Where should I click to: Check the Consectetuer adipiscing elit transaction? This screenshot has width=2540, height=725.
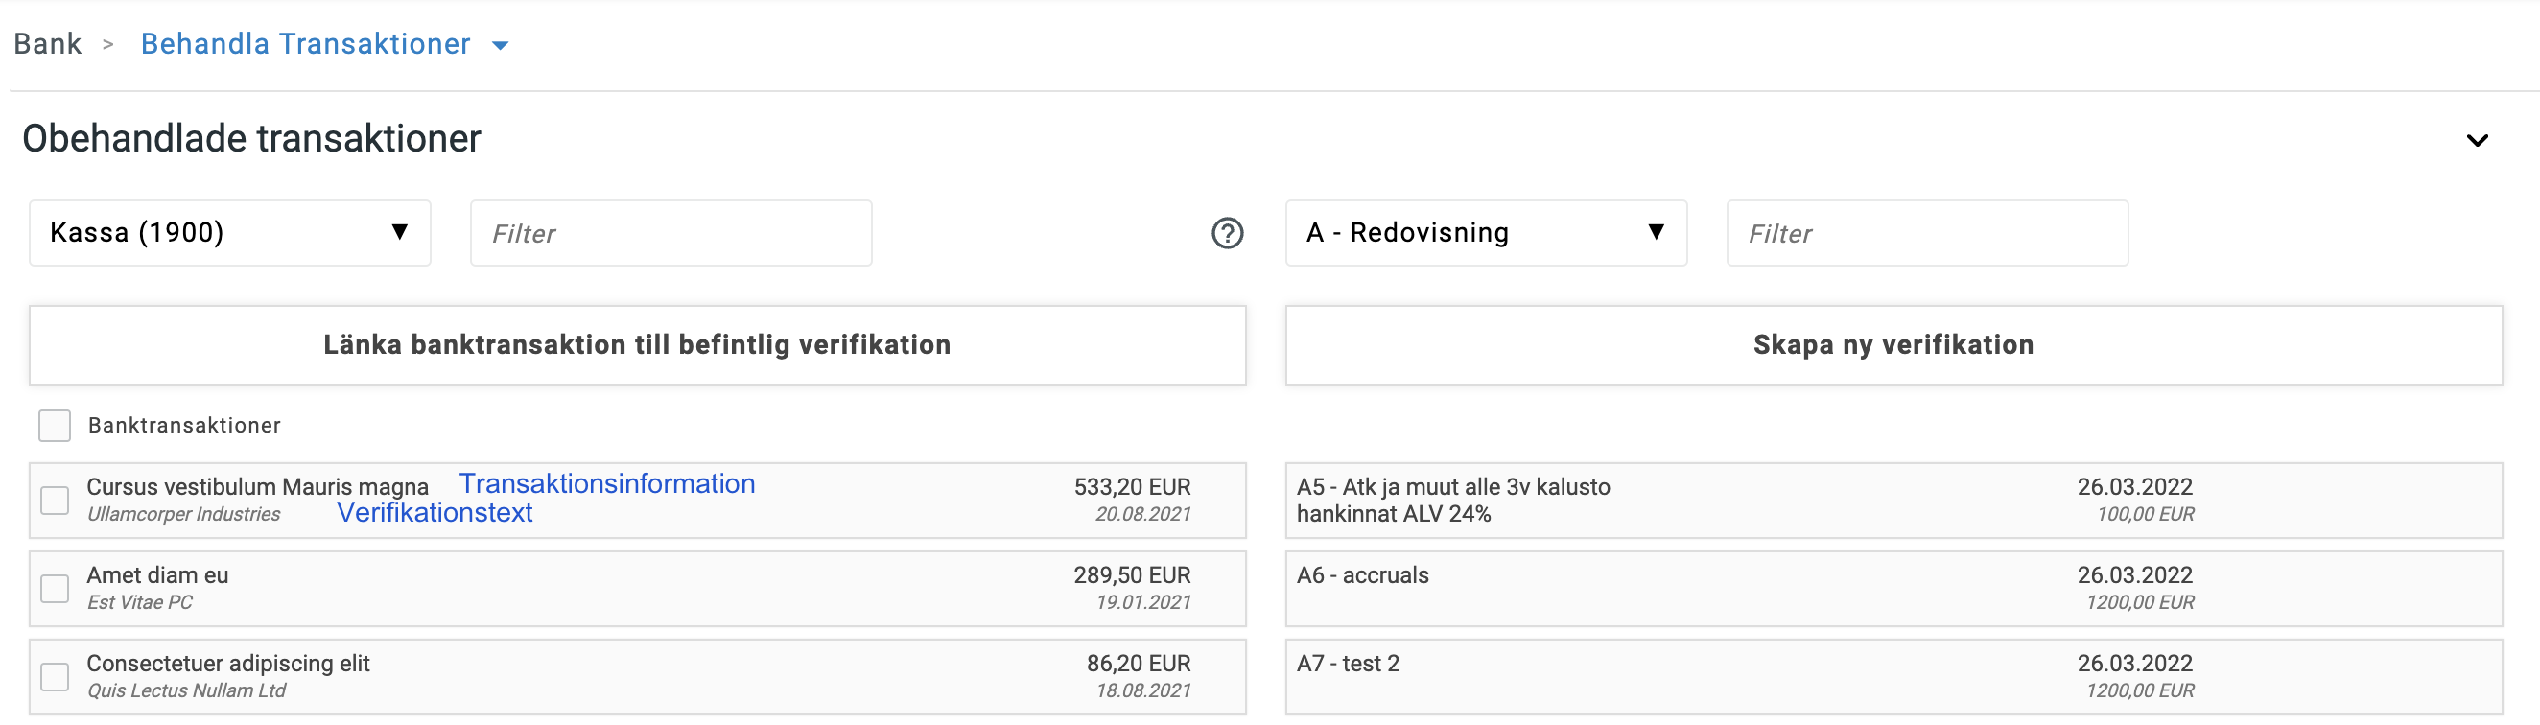[55, 677]
